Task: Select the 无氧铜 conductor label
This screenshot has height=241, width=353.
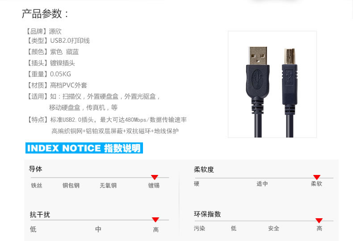Action: tap(108, 186)
